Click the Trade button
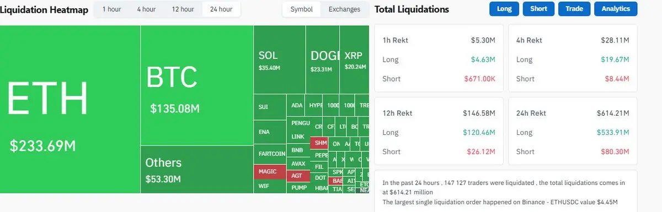The height and width of the screenshot is (212, 662). point(574,9)
